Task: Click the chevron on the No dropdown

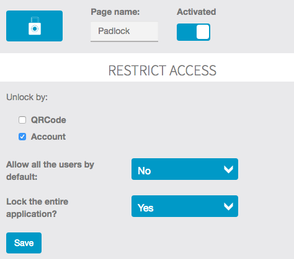Action: pyautogui.click(x=228, y=169)
